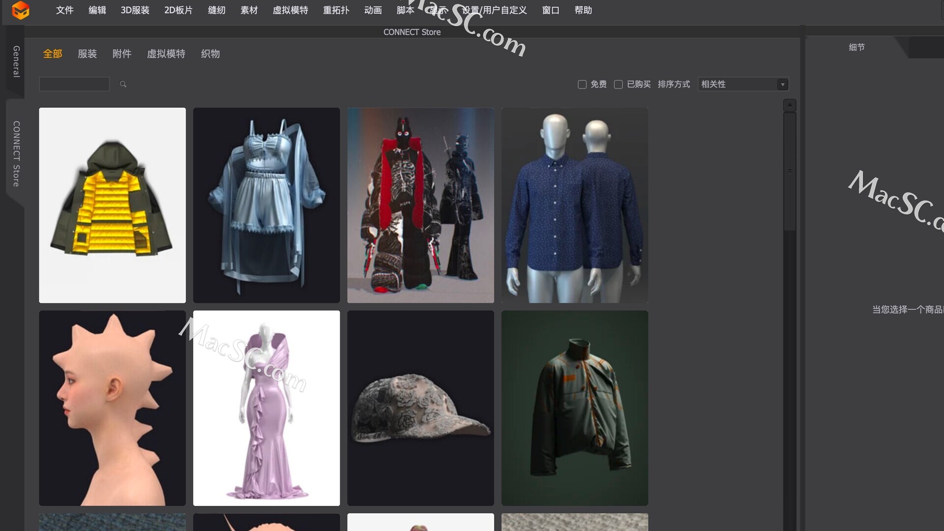
Task: Open the 脚本 menu
Action: pyautogui.click(x=405, y=10)
